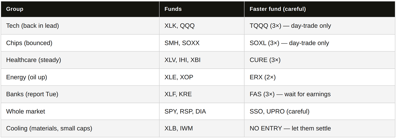Click the SPY, RSP, DIA cell
Image resolution: width=396 pixels, height=138 pixels.
point(202,112)
